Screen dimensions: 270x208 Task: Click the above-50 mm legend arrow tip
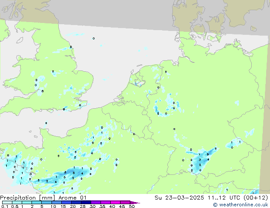[135, 202]
